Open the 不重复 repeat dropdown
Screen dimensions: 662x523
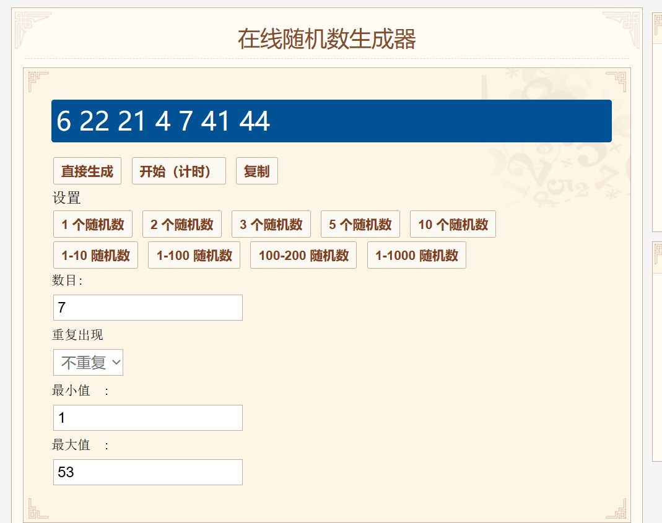coord(88,362)
